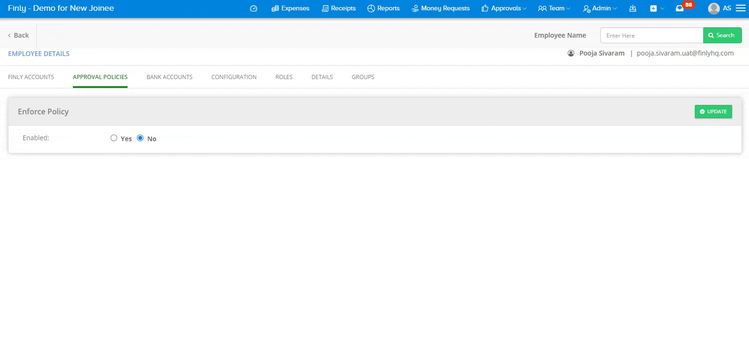Expand the Approvals dropdown chevron
Viewport: 749px width, 352px height.
[525, 8]
